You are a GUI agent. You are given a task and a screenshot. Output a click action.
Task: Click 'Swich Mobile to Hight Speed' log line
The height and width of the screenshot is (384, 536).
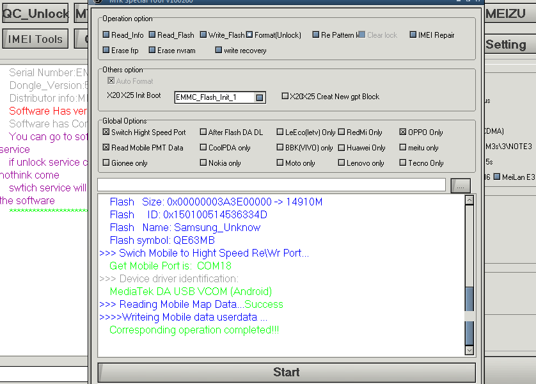point(204,253)
